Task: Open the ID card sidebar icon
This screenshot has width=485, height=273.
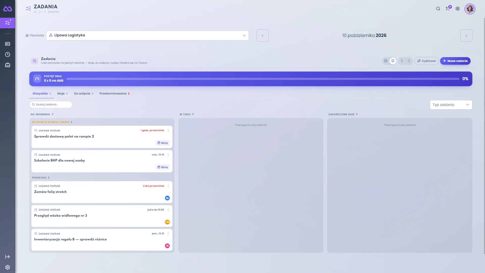Action: (8, 44)
